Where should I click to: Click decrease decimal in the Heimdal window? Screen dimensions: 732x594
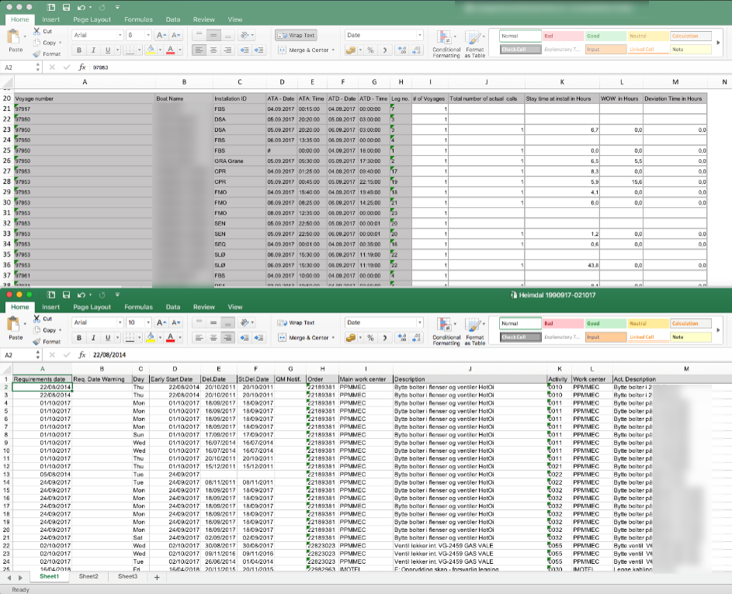(x=416, y=337)
